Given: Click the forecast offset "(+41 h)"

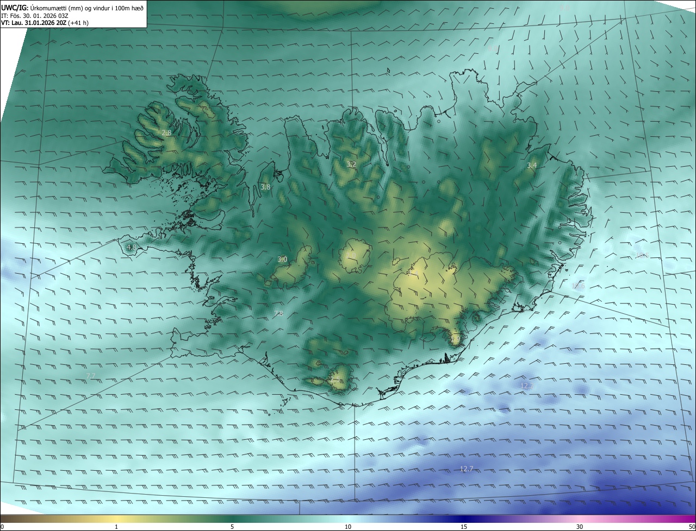Looking at the screenshot, I should pos(79,23).
